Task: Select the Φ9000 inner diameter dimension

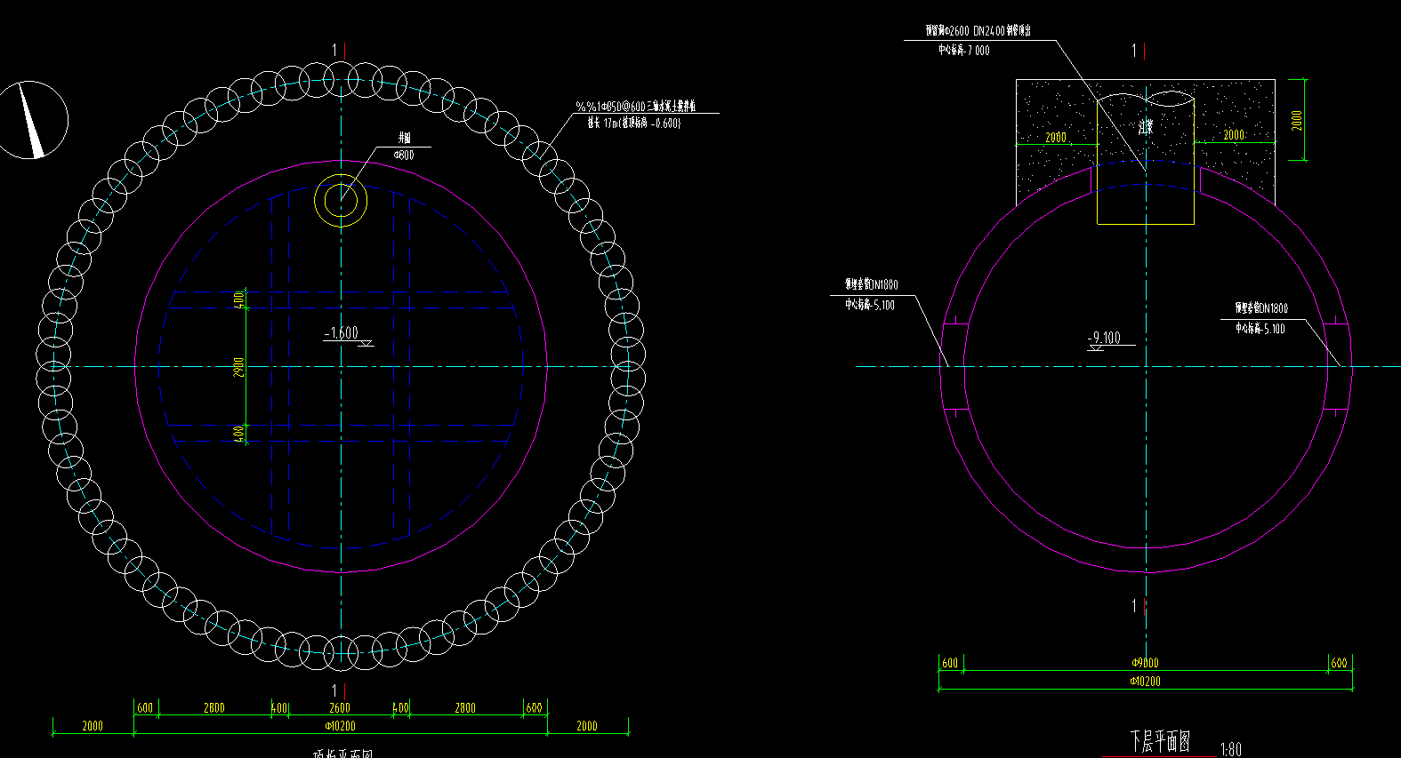Action: point(1145,663)
